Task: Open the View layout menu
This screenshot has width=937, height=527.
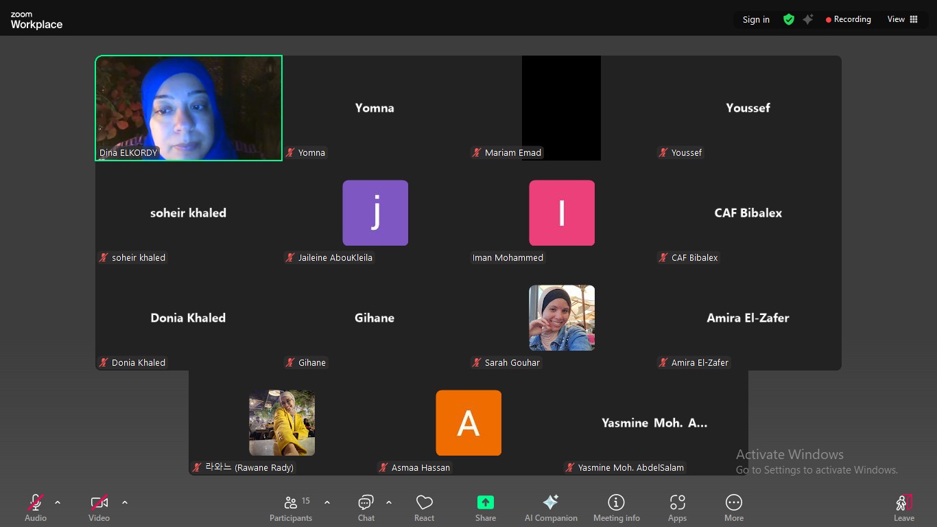Action: [902, 19]
